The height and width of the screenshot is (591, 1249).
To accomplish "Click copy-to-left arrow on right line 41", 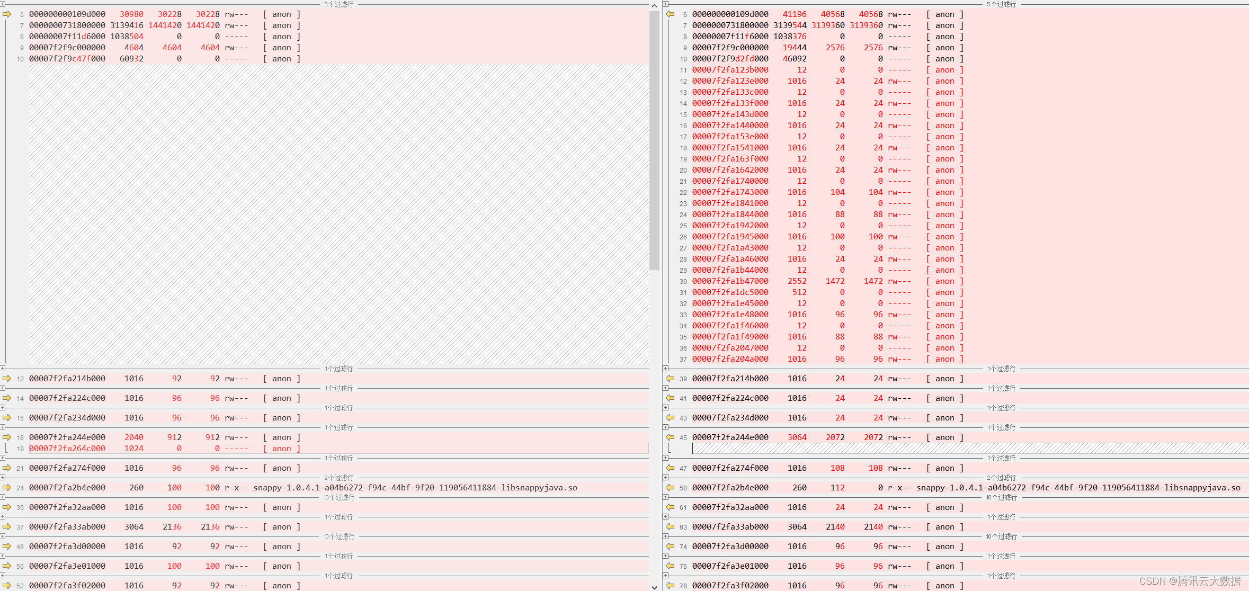I will pos(670,398).
